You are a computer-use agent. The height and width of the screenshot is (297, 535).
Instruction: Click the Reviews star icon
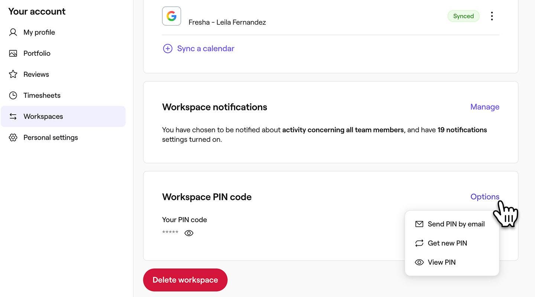point(13,74)
